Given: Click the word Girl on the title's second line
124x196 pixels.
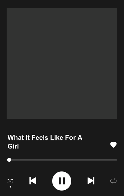Looking at the screenshot, I should click(13, 146).
